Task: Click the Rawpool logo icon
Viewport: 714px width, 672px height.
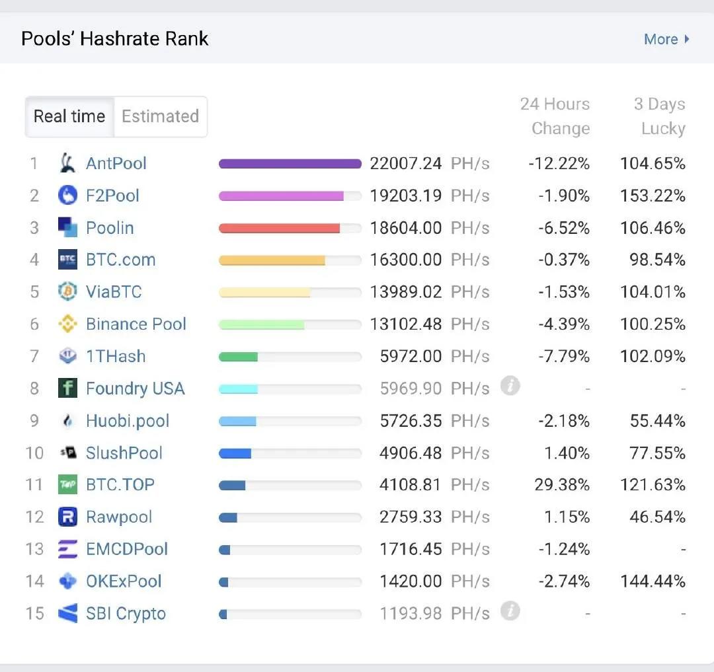Action: [x=67, y=517]
